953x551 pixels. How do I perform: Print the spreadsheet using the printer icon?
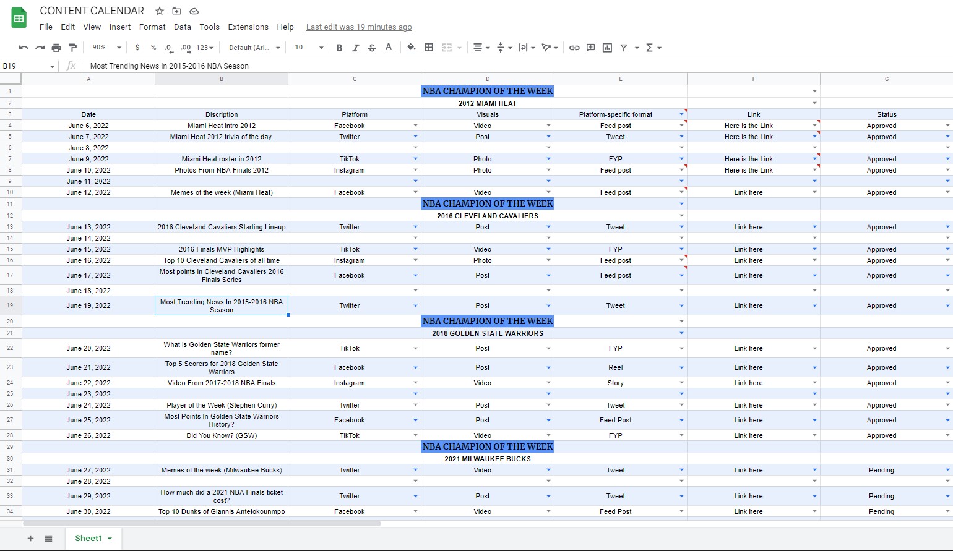[x=56, y=48]
